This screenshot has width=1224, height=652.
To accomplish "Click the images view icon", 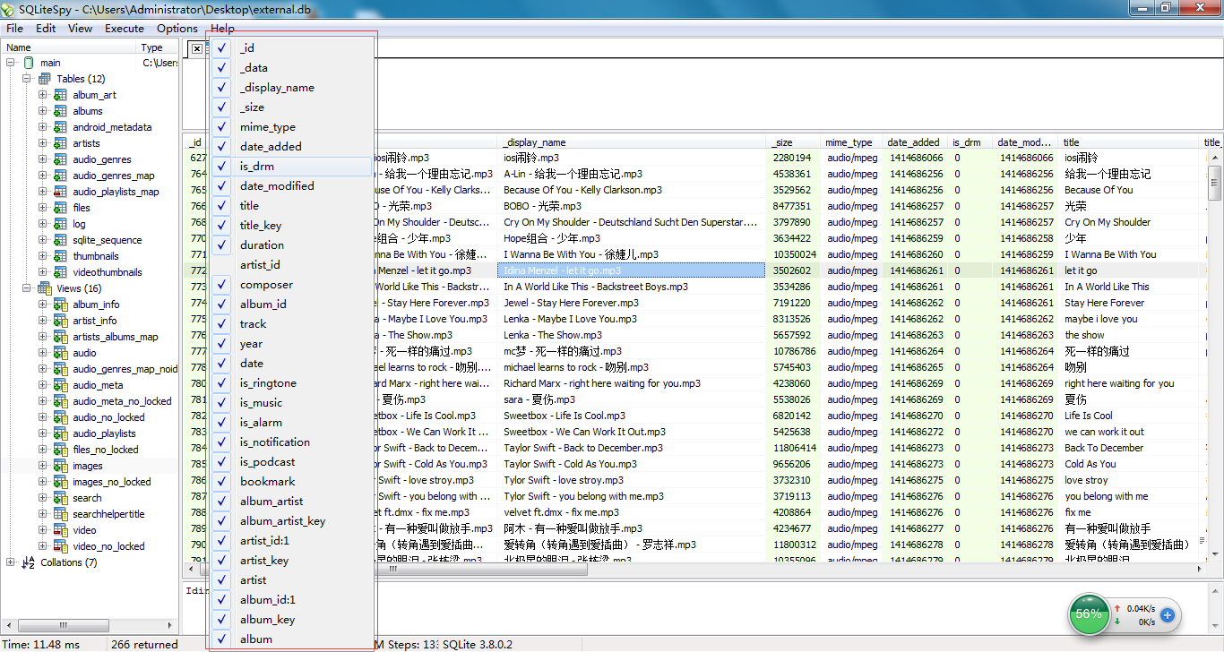I will click(60, 466).
